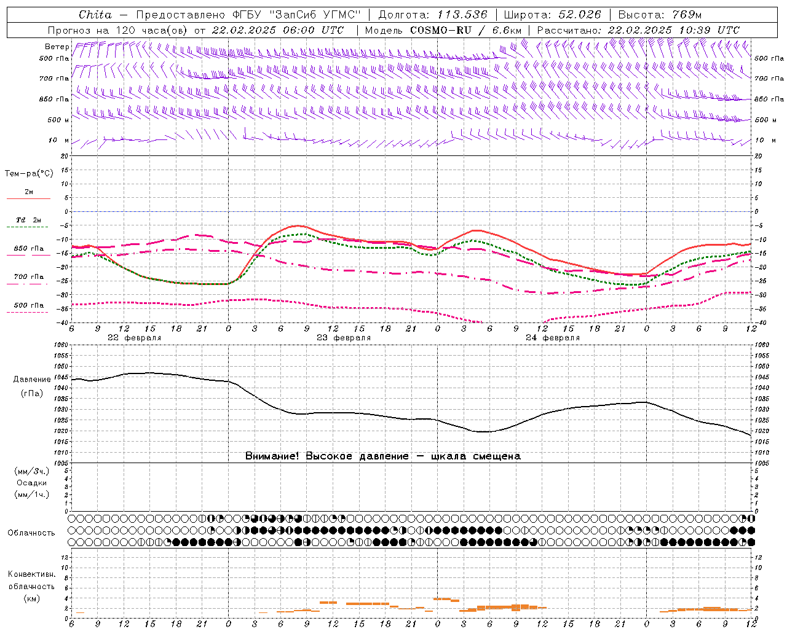
Task: Click the pink dotted legend line under "500 гПа"
Action: (x=28, y=312)
